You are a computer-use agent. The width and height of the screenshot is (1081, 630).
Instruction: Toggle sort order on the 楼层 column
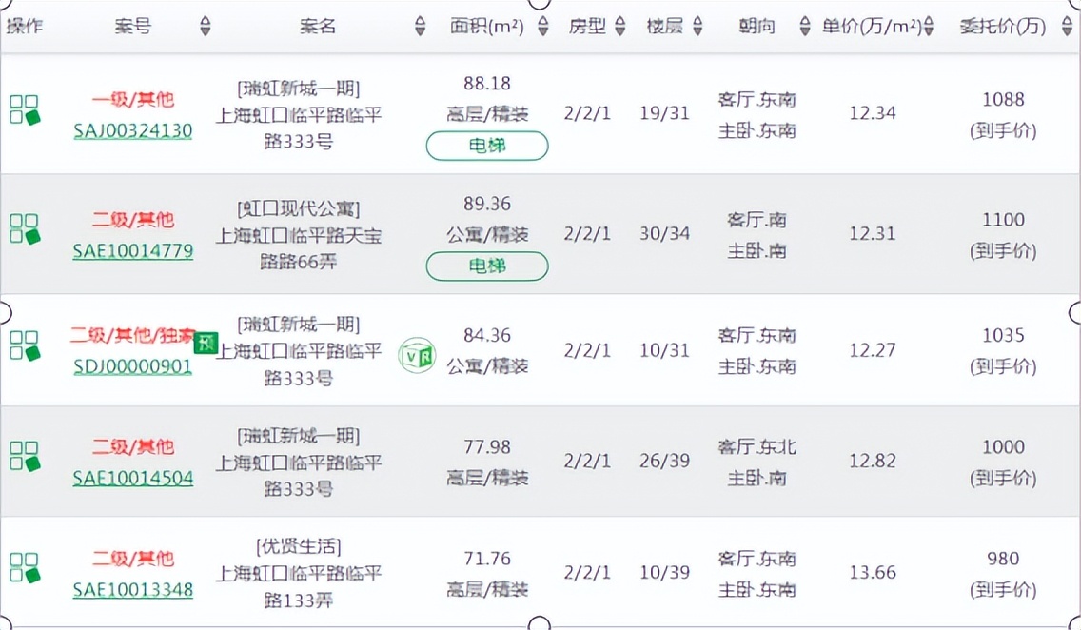click(698, 27)
